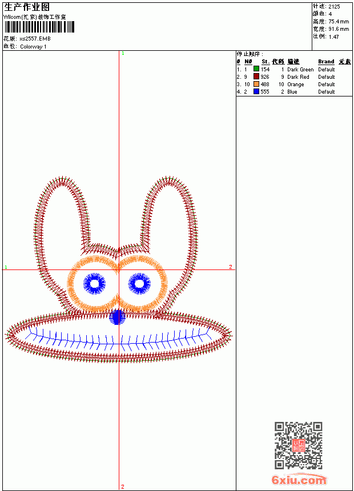
Task: Click the Brand column header
Action: [x=326, y=62]
